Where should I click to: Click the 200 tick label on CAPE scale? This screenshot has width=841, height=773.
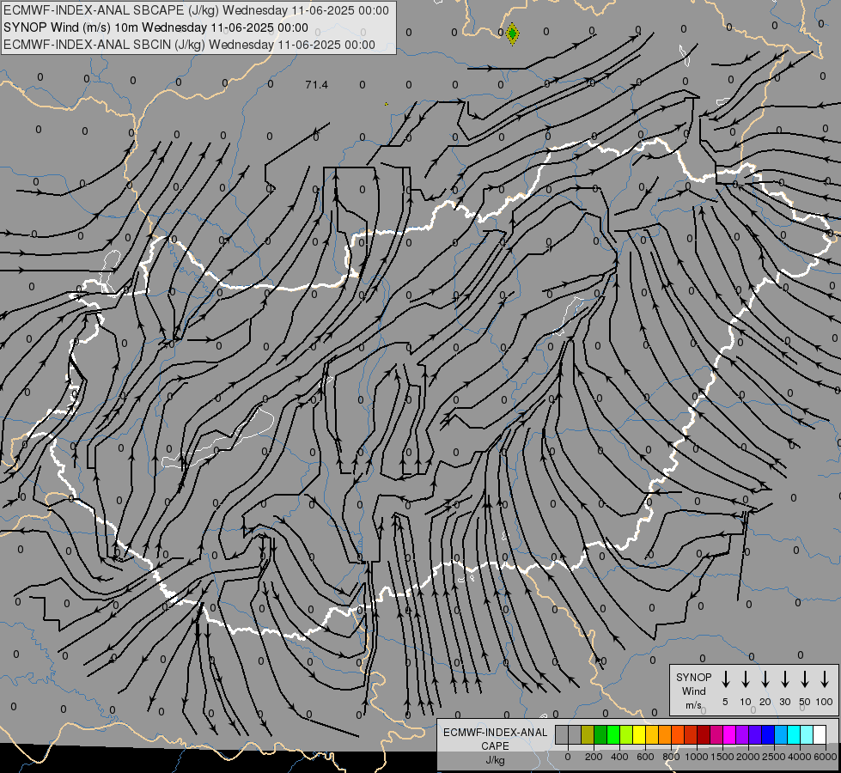594,757
